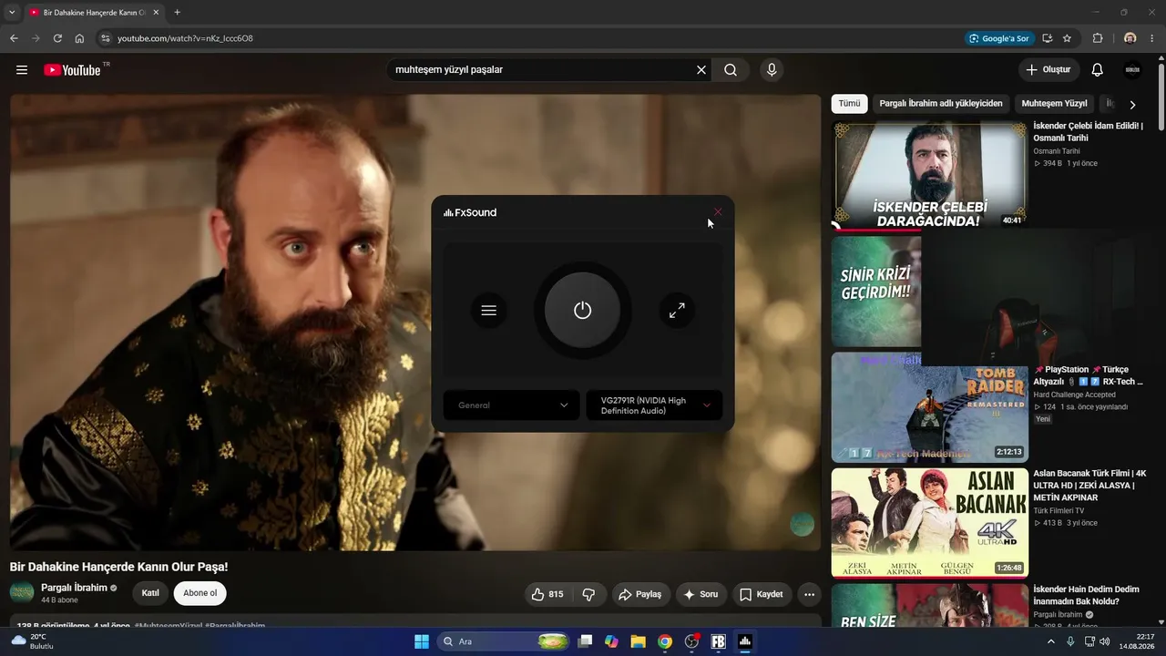
Task: Expand the FxSound window view
Action: point(677,311)
